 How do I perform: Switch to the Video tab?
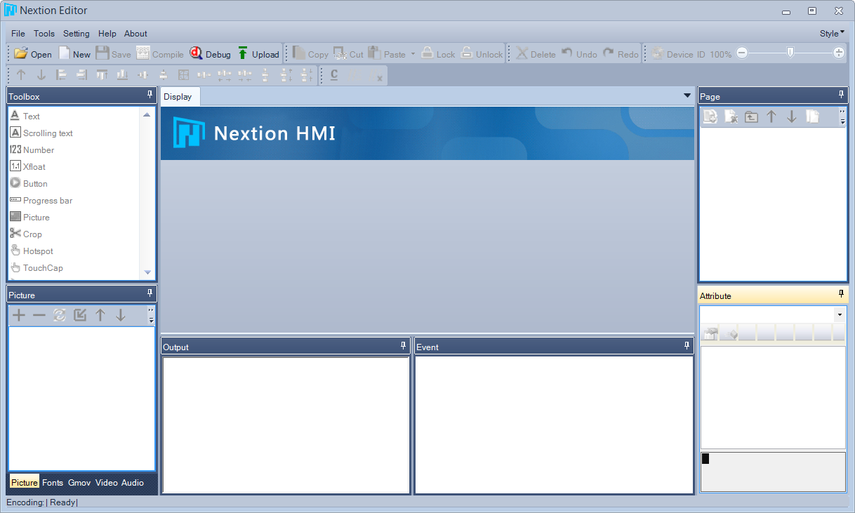pyautogui.click(x=107, y=483)
